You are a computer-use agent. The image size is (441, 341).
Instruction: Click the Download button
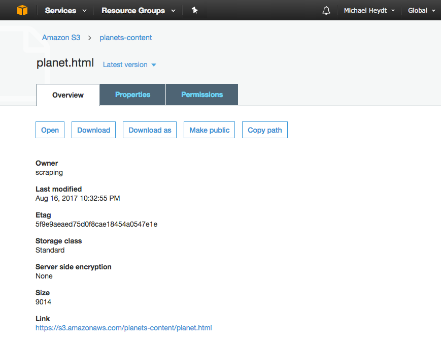94,130
